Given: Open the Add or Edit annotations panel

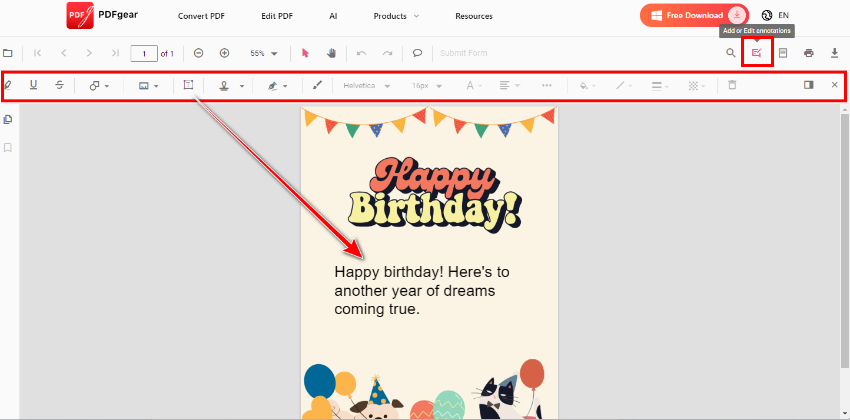Looking at the screenshot, I should (757, 53).
